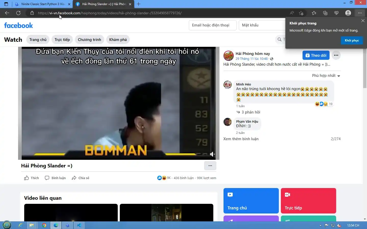The image size is (367, 229).
Task: Open File Explorer from taskbar
Action: (32, 225)
